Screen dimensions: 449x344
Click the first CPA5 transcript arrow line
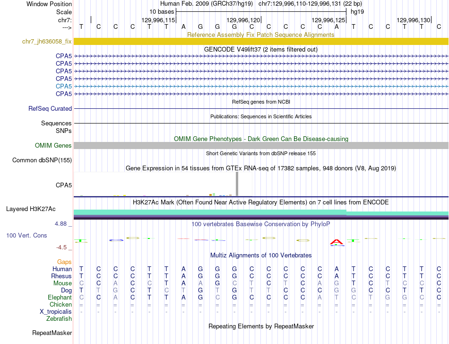tap(261, 56)
